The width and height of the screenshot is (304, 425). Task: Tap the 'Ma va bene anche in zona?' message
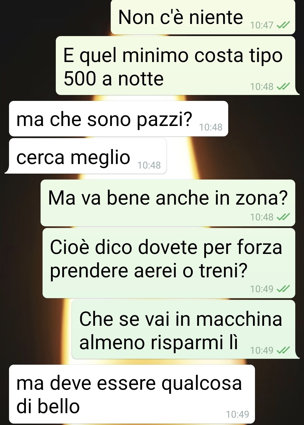[x=168, y=203]
